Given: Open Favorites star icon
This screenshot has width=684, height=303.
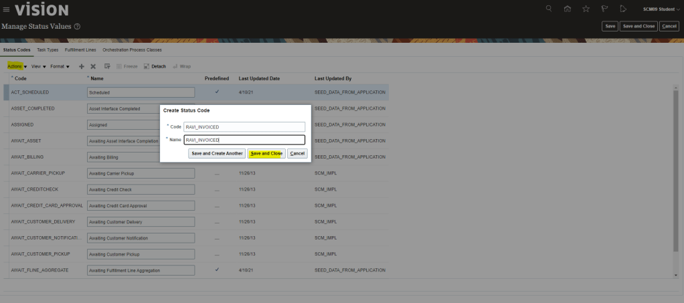Looking at the screenshot, I should click(586, 9).
